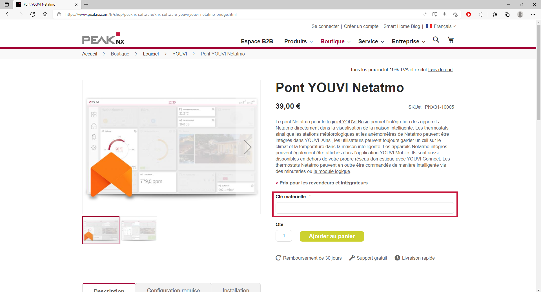Click Créer un compte link

(x=361, y=26)
